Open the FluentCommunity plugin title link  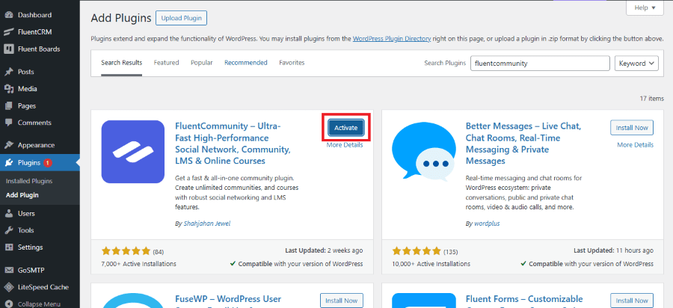tap(233, 144)
